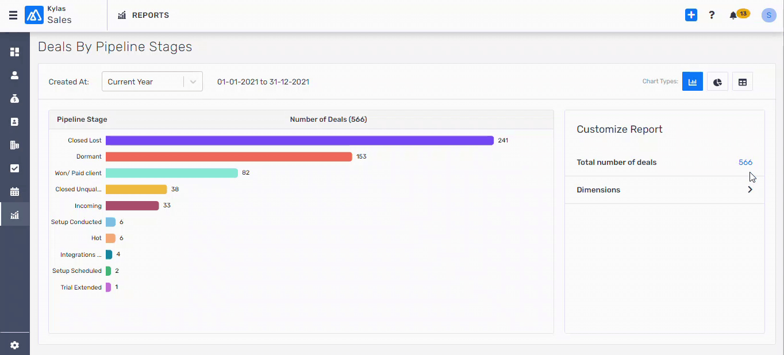The image size is (784, 355).
Task: Open the hamburger menu
Action: 13,16
